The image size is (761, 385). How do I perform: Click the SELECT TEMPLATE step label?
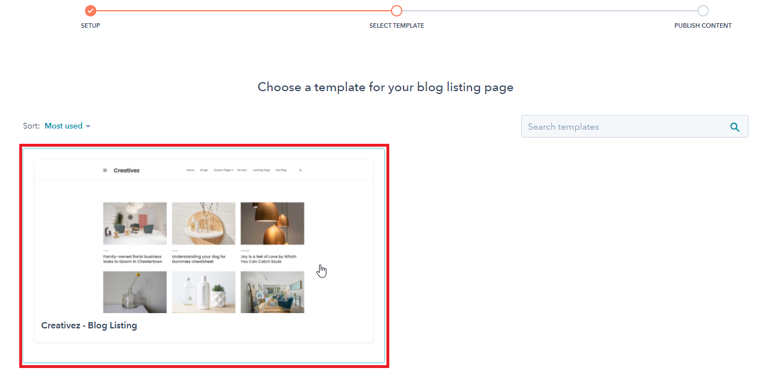397,25
